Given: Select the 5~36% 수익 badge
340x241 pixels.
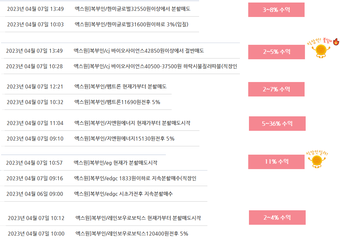Looking at the screenshot, I should 277,124.
